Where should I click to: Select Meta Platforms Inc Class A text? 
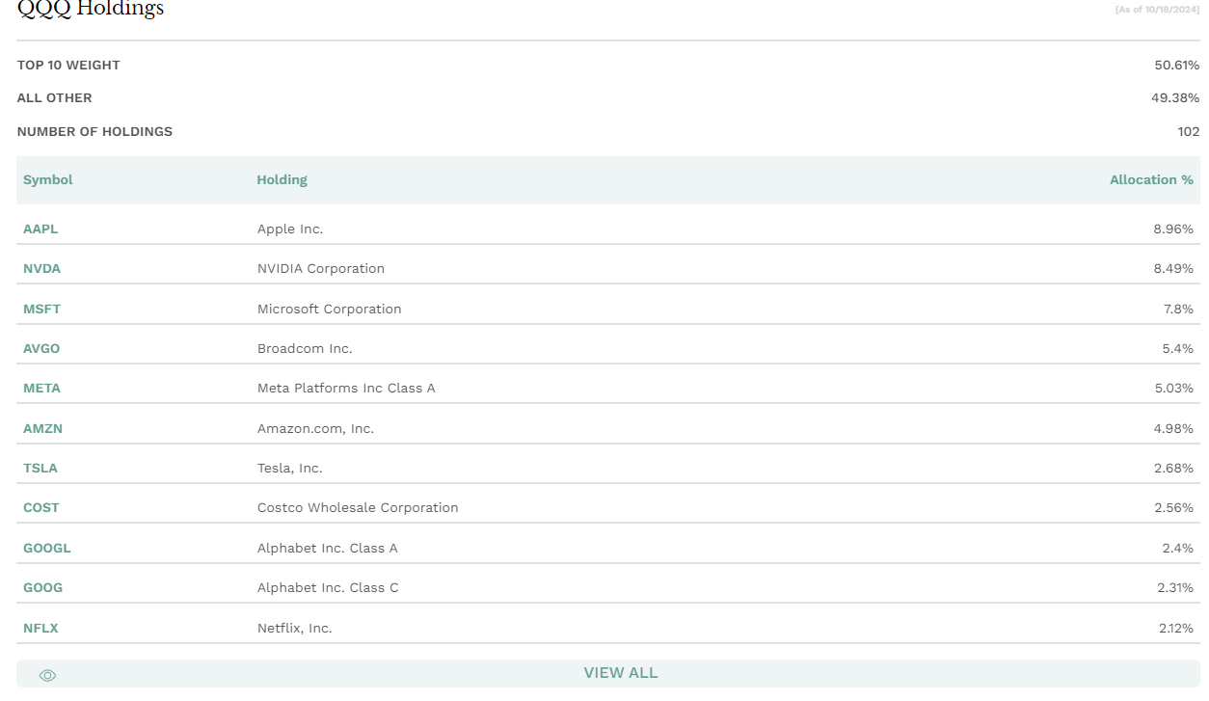click(346, 389)
